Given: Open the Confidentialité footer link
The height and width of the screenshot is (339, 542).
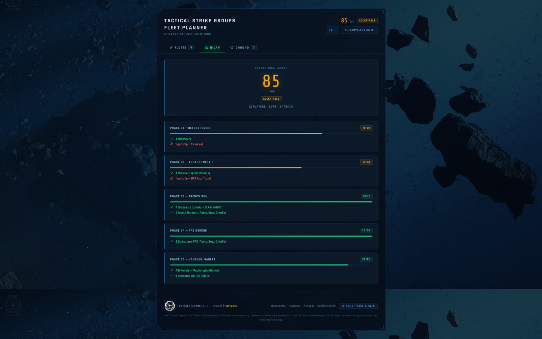Looking at the screenshot, I should [x=327, y=306].
